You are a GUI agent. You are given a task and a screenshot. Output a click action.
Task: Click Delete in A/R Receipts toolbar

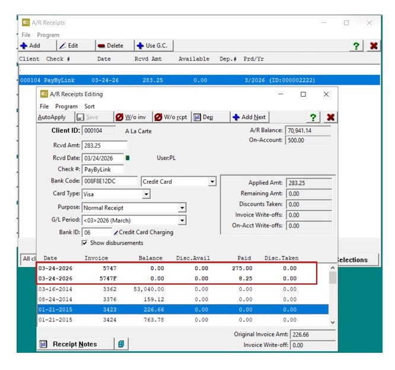pos(115,46)
